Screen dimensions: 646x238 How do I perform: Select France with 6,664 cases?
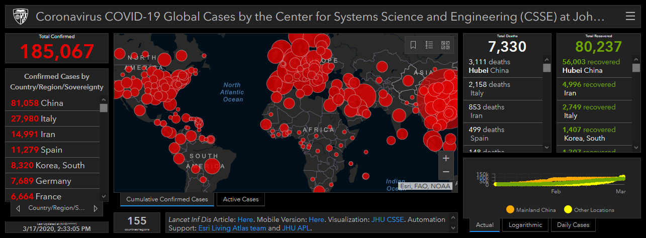click(53, 196)
